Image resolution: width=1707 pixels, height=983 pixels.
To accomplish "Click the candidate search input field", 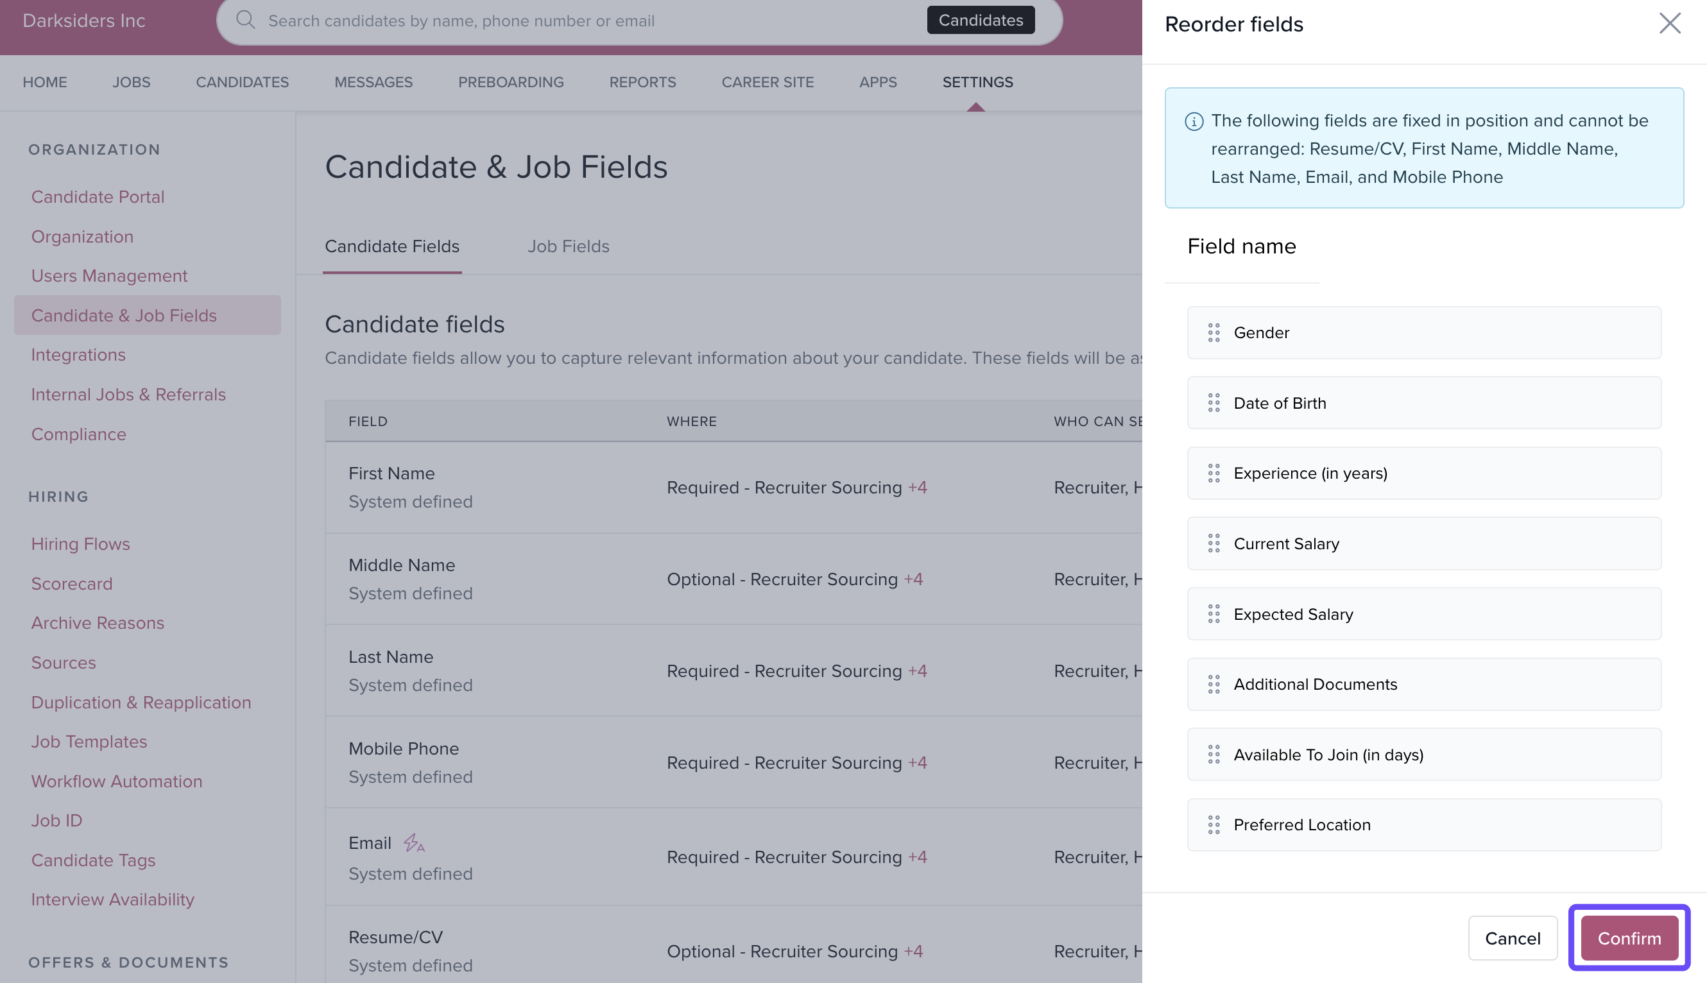I will (581, 21).
